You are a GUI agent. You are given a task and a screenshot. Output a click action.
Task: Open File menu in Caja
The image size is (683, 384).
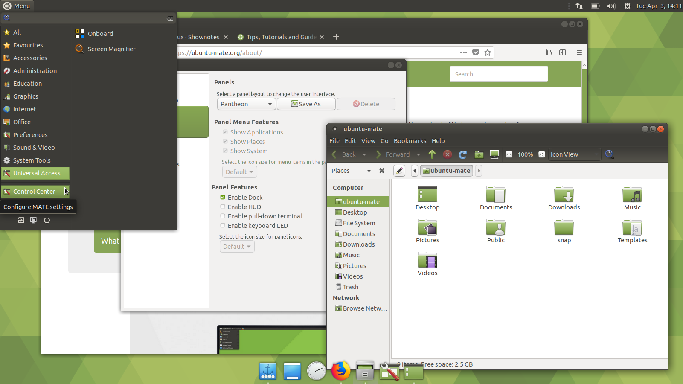334,141
